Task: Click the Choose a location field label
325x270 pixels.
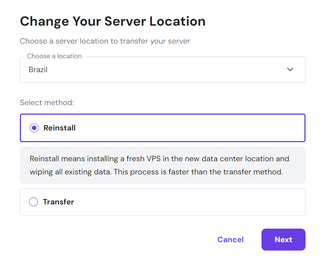Action: point(54,56)
